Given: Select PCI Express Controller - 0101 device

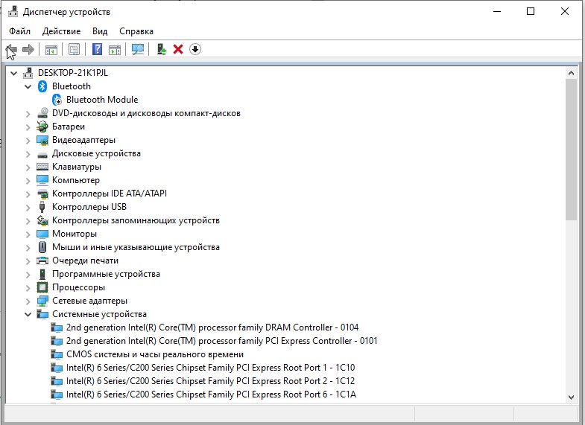Looking at the screenshot, I should [221, 341].
